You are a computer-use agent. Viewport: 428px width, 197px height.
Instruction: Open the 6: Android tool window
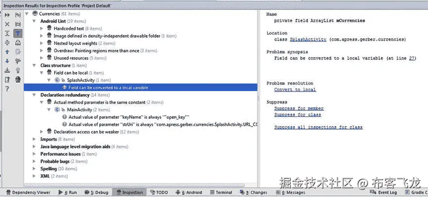[188, 193]
